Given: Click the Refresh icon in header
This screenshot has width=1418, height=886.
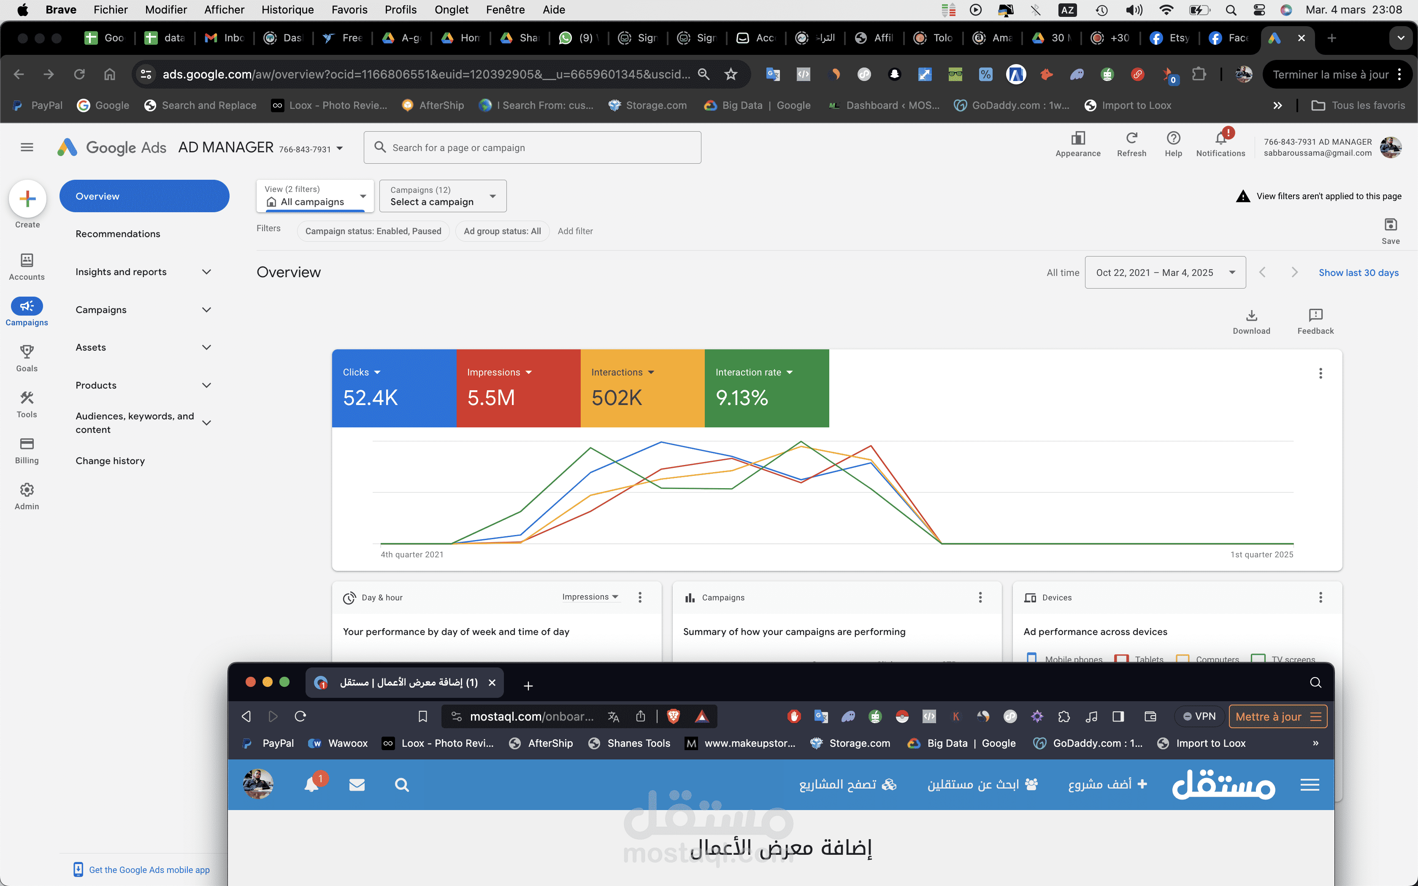Looking at the screenshot, I should (1131, 138).
